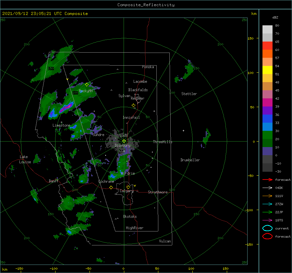
Task: Click the Composite_Reflectivity title text
Action: point(146,5)
